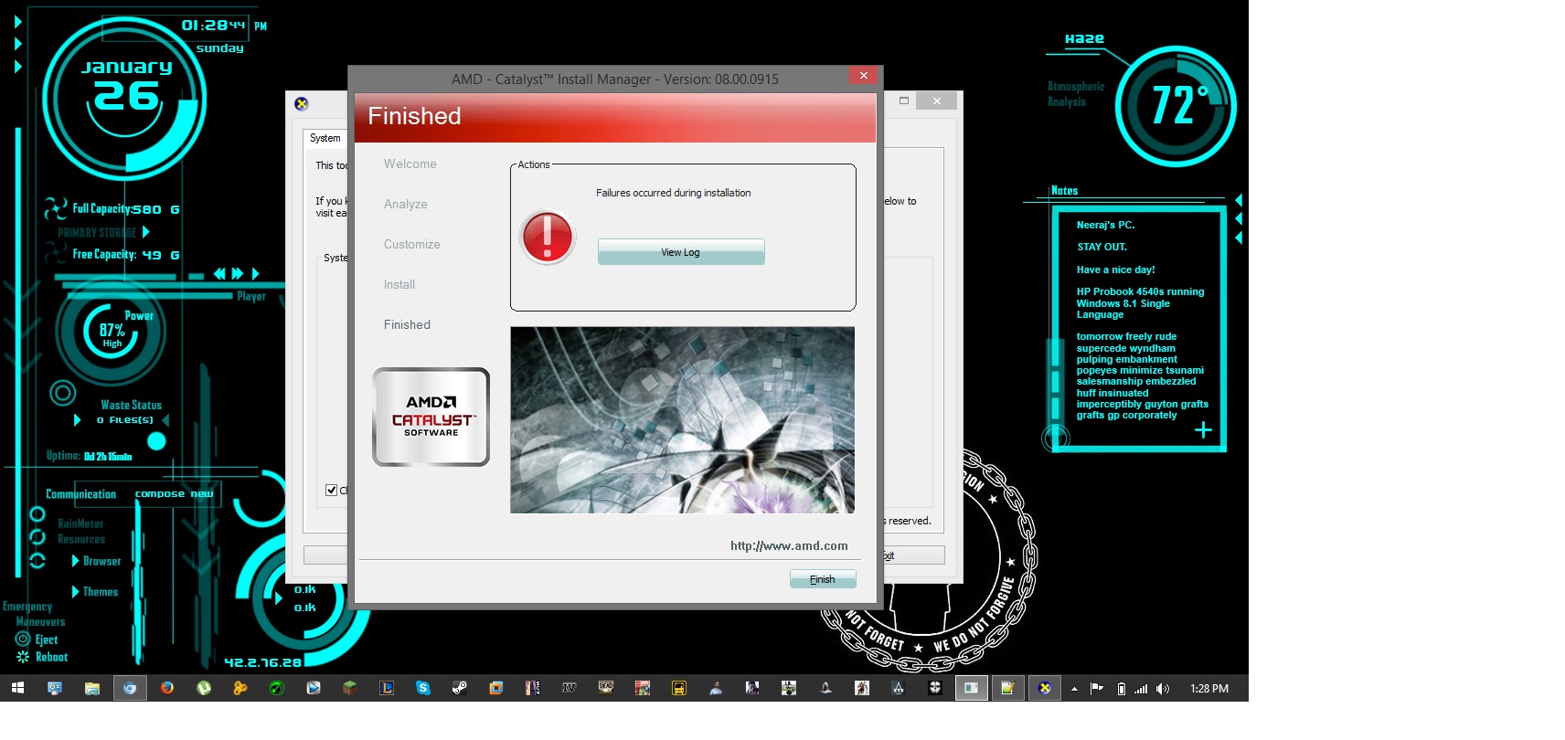Maximize the background DirectX window

tap(904, 100)
